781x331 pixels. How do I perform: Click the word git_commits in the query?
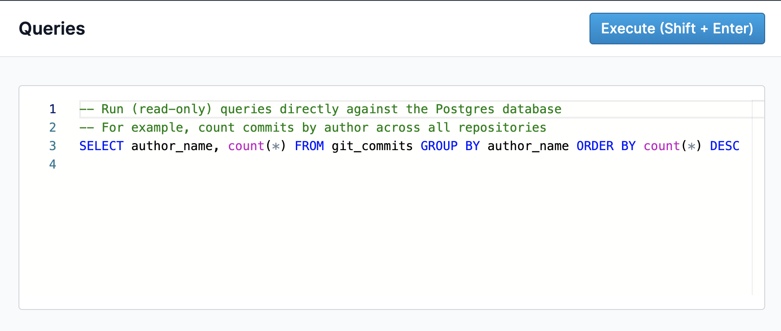[372, 146]
